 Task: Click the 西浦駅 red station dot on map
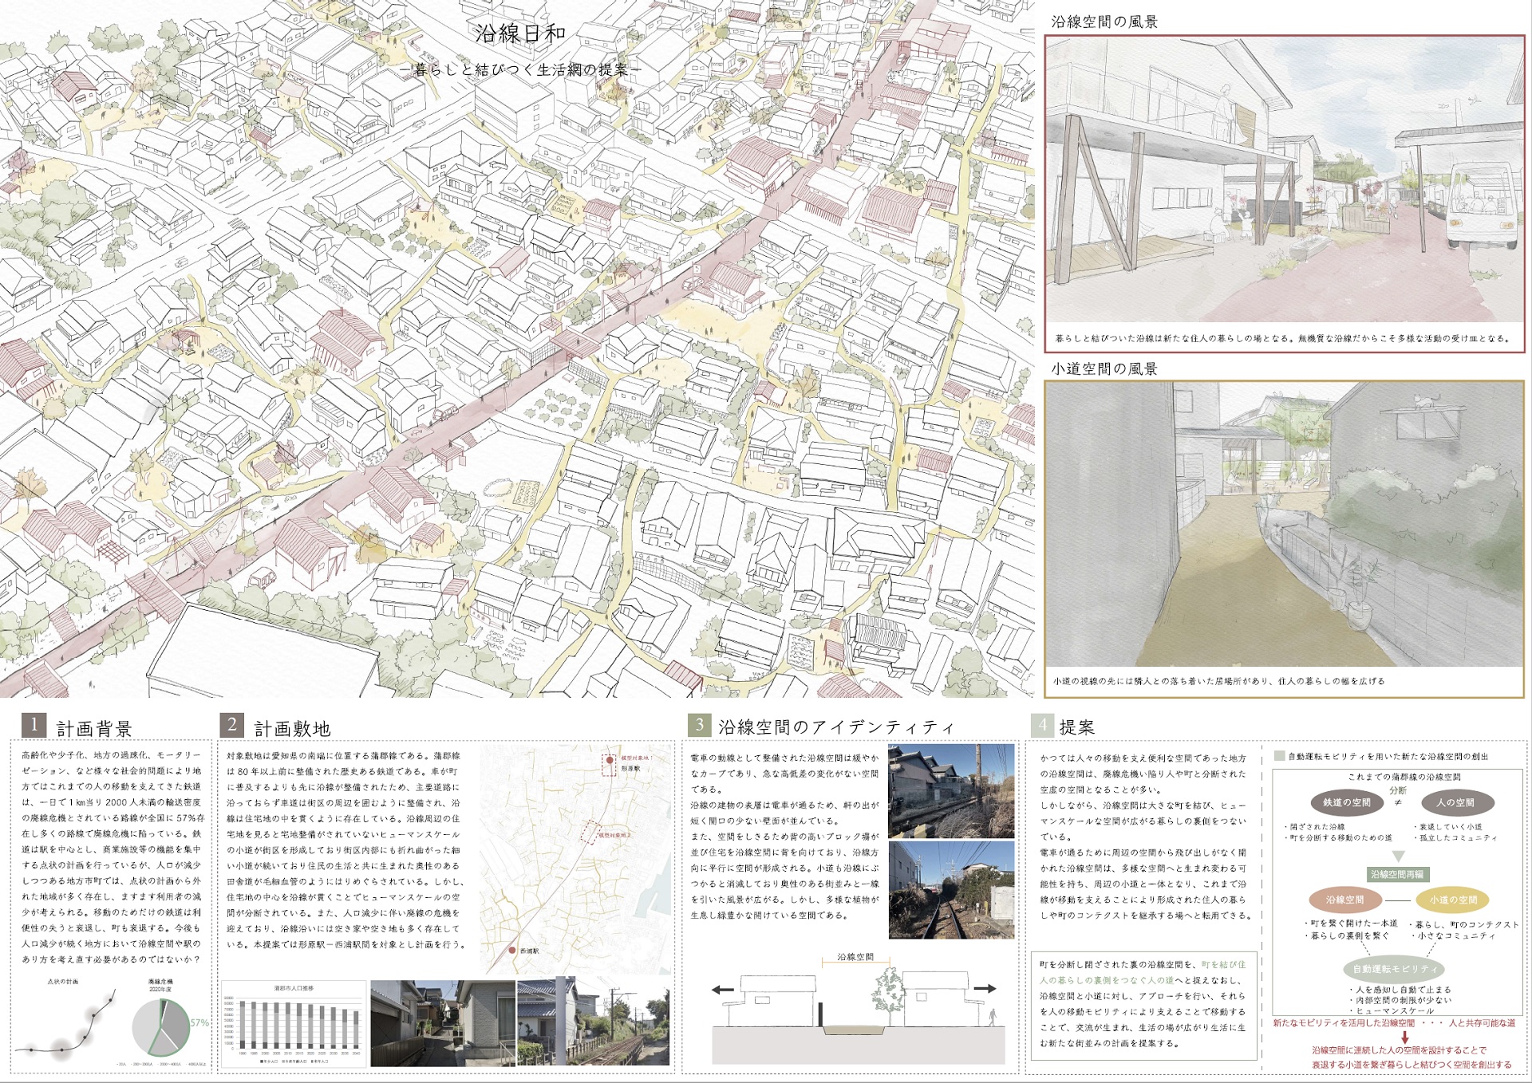(513, 951)
